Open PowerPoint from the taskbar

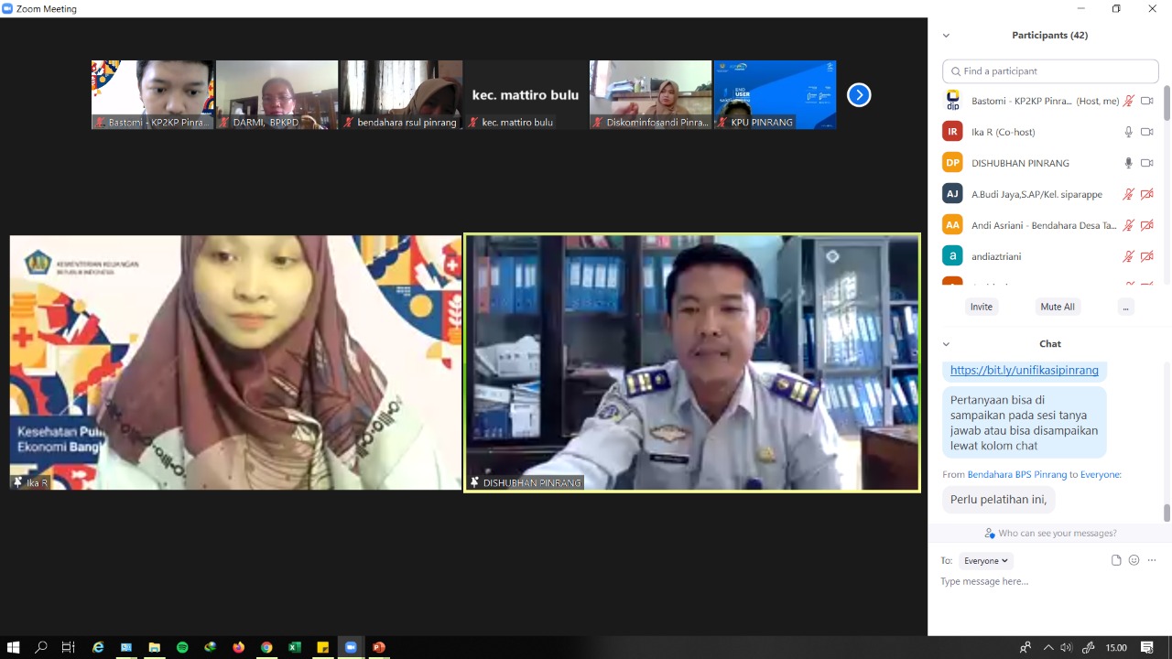point(378,647)
